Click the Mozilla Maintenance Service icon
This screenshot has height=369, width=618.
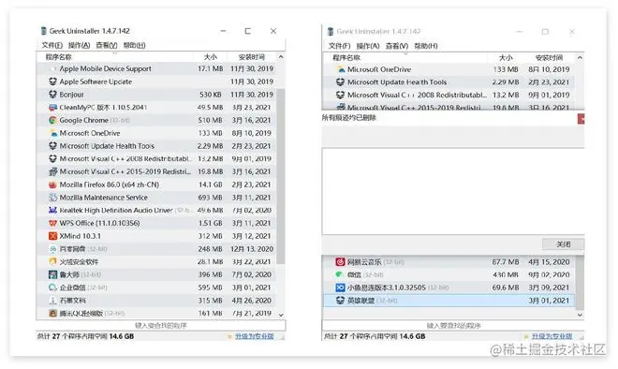coord(52,197)
